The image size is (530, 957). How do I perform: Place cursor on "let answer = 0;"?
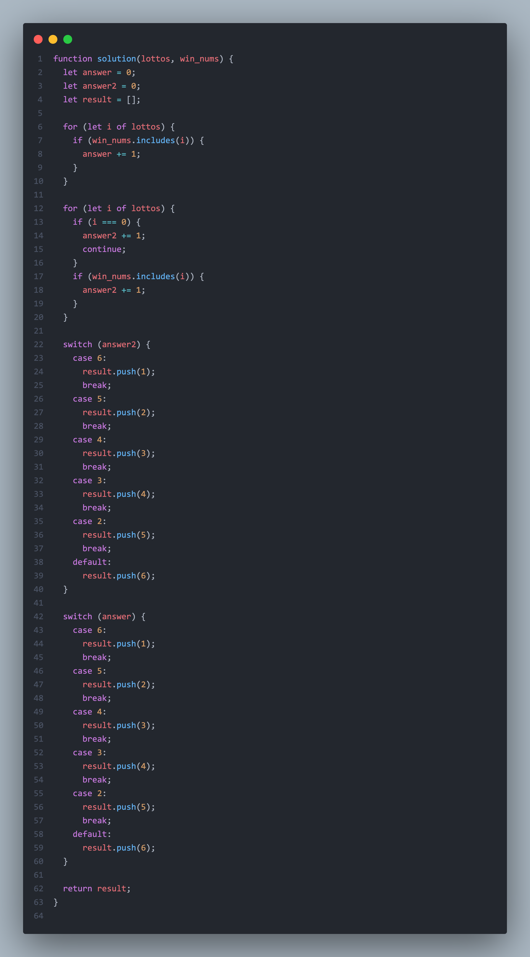coord(99,72)
